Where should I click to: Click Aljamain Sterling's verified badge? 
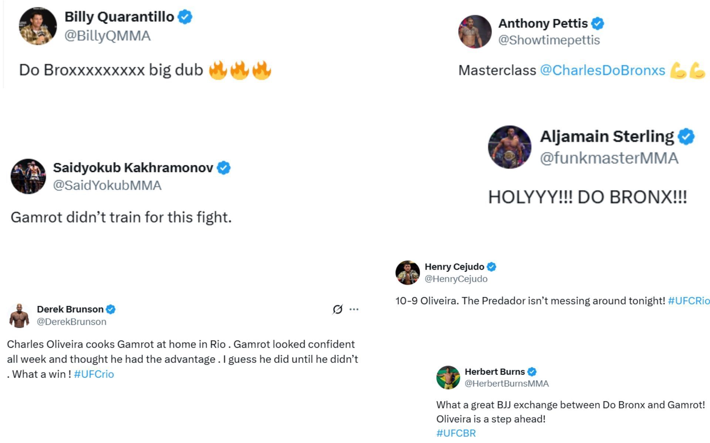686,137
